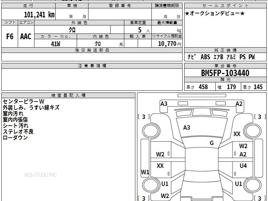This screenshot has height=201, width=268.
Task: Click the 内装色 header cell
Action: tap(101, 37)
